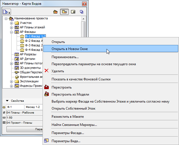Click the view name field Фасад 1-2
Screen dimensions: 179x145
click(34, 107)
